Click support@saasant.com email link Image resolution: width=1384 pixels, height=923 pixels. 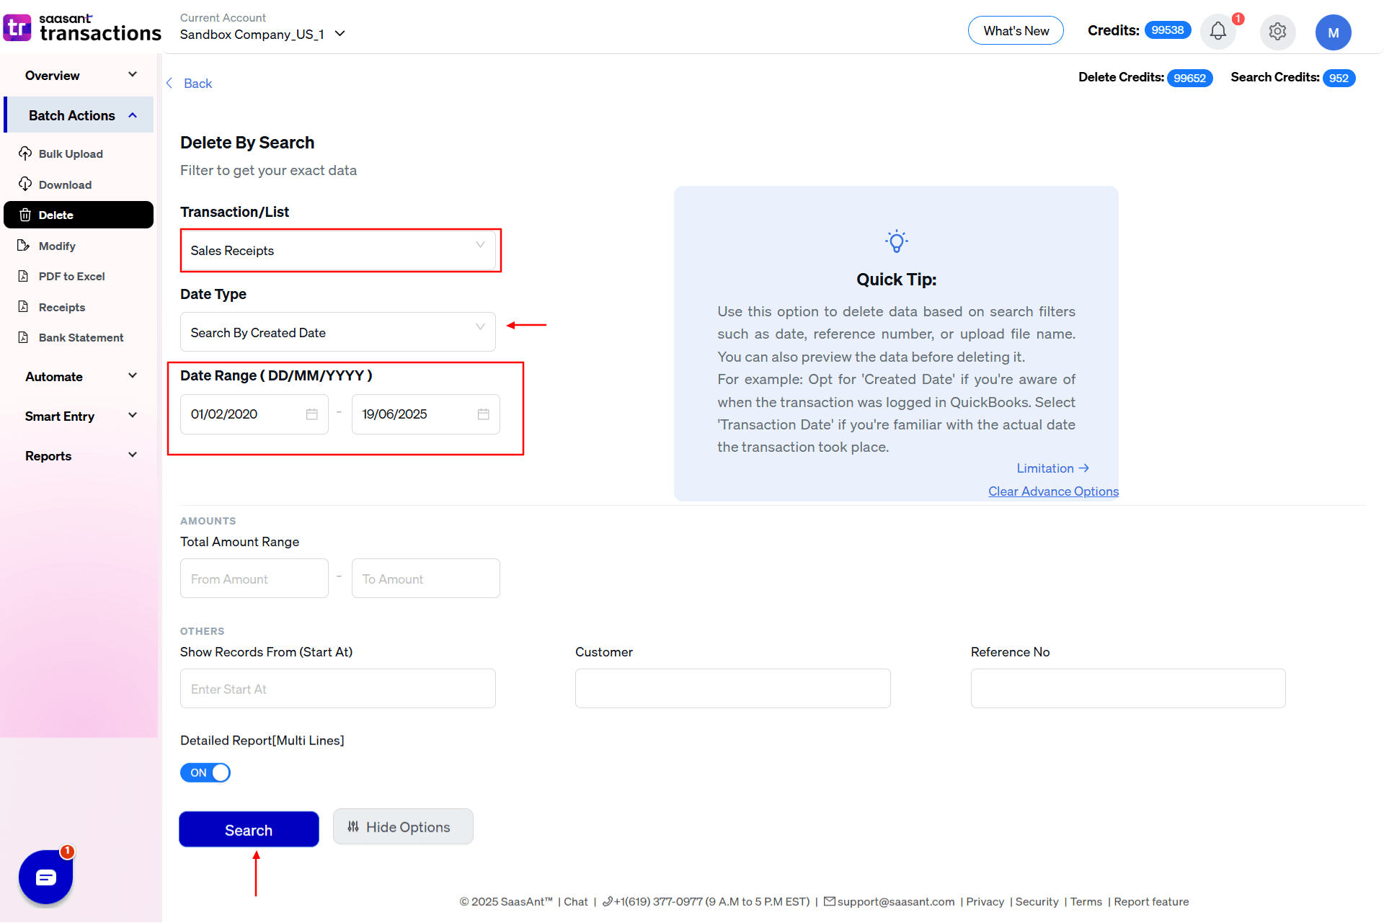[896, 901]
